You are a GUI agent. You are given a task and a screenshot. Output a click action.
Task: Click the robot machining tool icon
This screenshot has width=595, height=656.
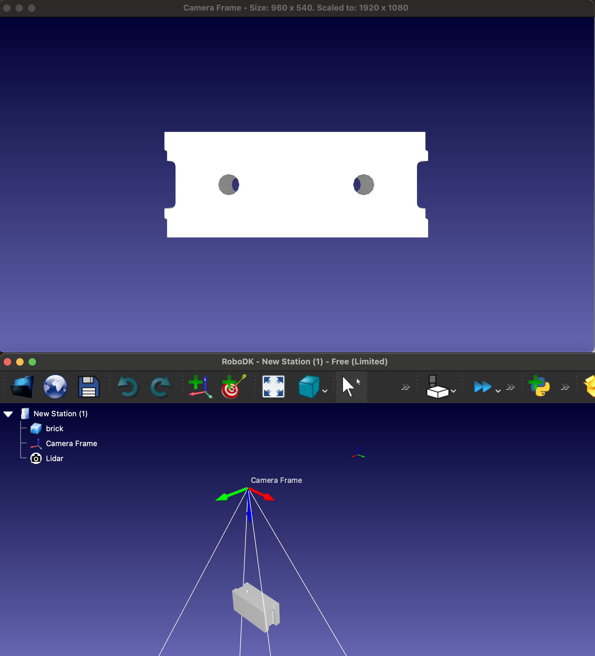[437, 386]
